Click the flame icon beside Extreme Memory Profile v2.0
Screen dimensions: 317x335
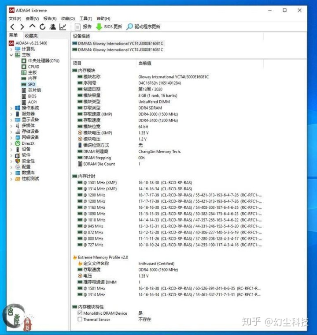(74, 257)
